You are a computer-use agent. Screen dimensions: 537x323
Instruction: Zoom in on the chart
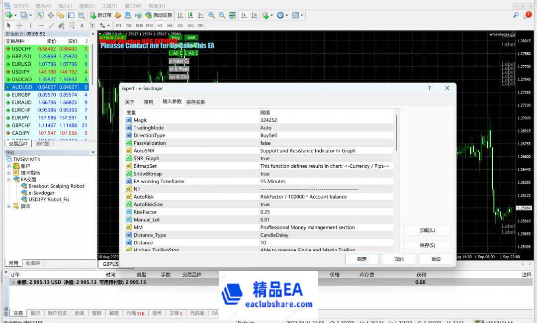pos(212,15)
